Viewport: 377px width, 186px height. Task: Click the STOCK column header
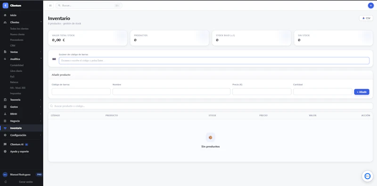coord(213,115)
